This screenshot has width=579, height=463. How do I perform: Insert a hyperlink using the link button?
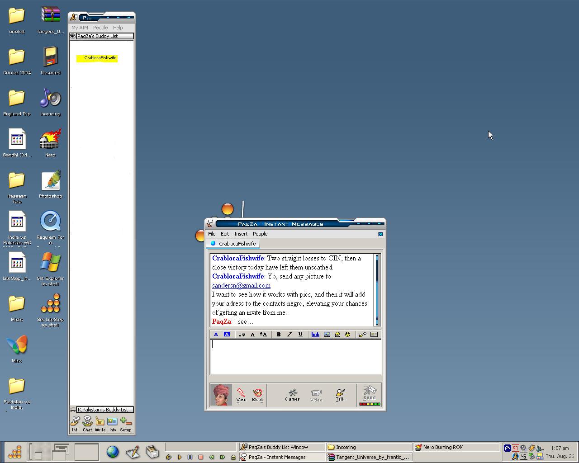pyautogui.click(x=315, y=335)
